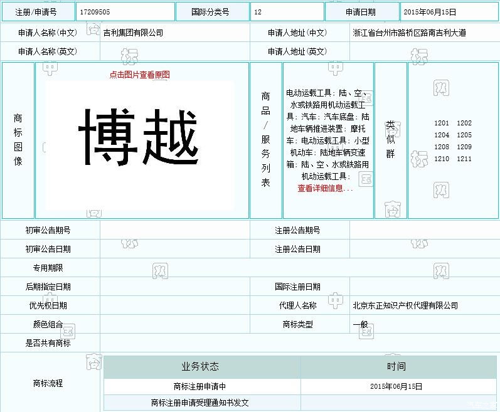The width and height of the screenshot is (500, 412).
Task: Select registration number 17209505
Action: 95,12
